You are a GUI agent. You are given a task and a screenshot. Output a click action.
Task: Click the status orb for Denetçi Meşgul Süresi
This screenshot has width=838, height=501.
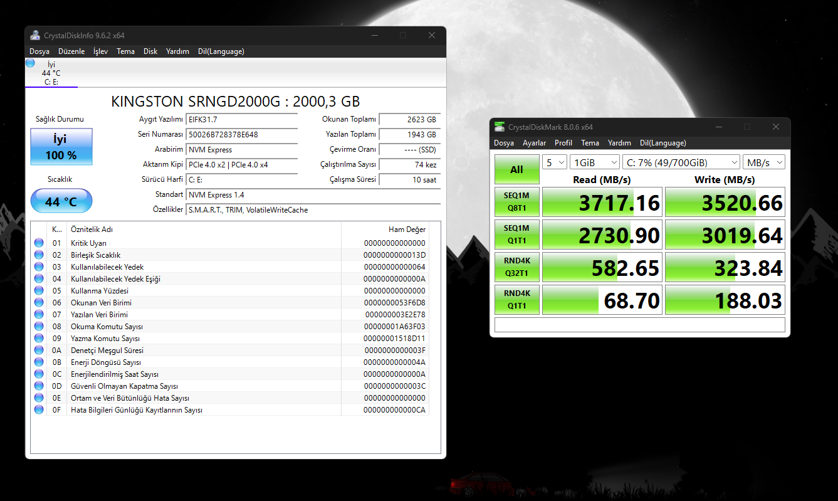tap(39, 350)
